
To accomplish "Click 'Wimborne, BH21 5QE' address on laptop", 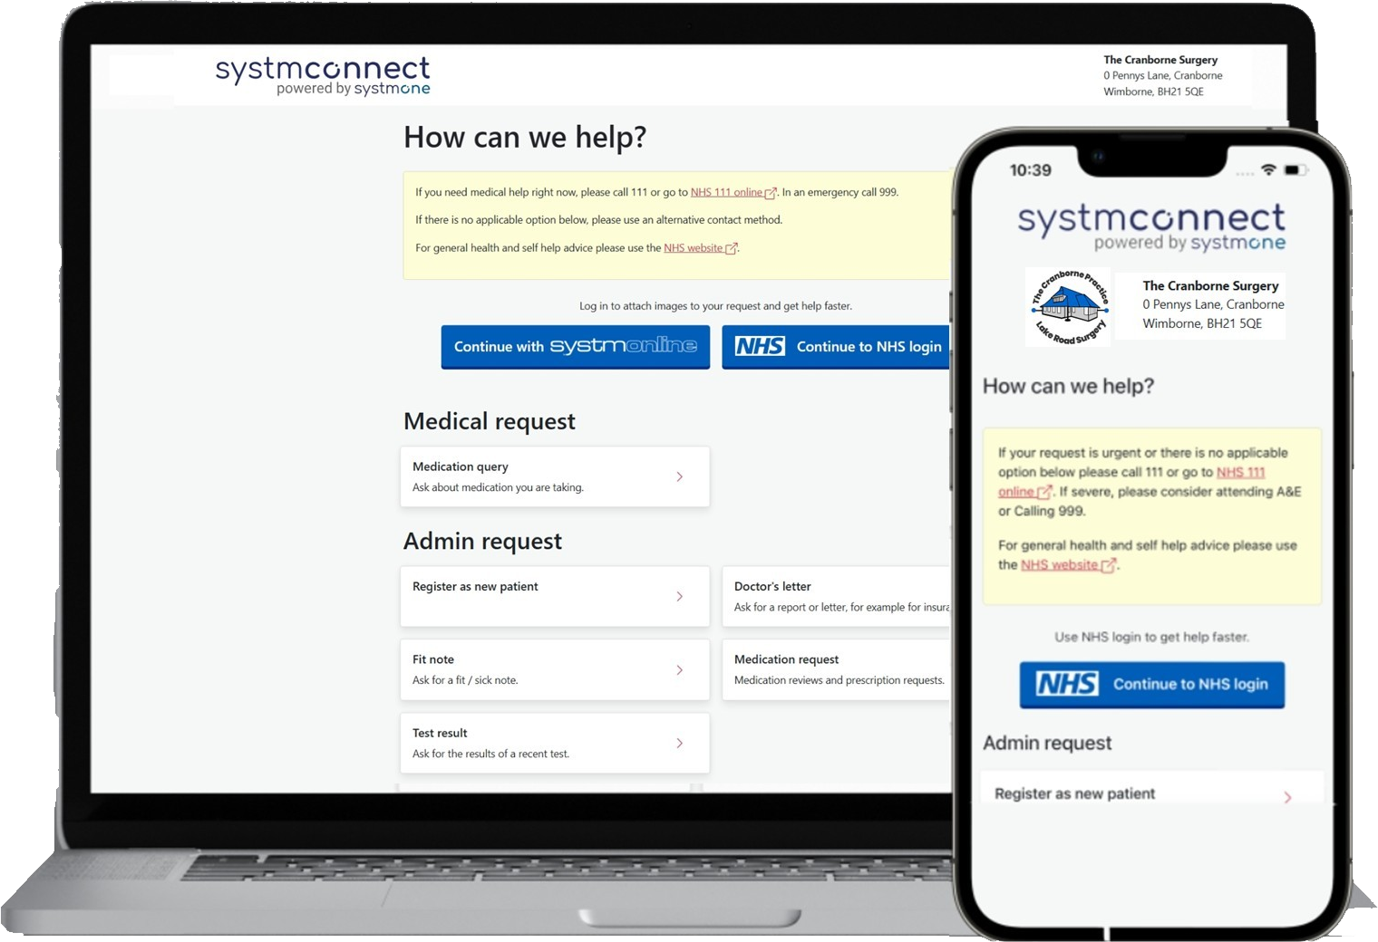I will 1153,91.
